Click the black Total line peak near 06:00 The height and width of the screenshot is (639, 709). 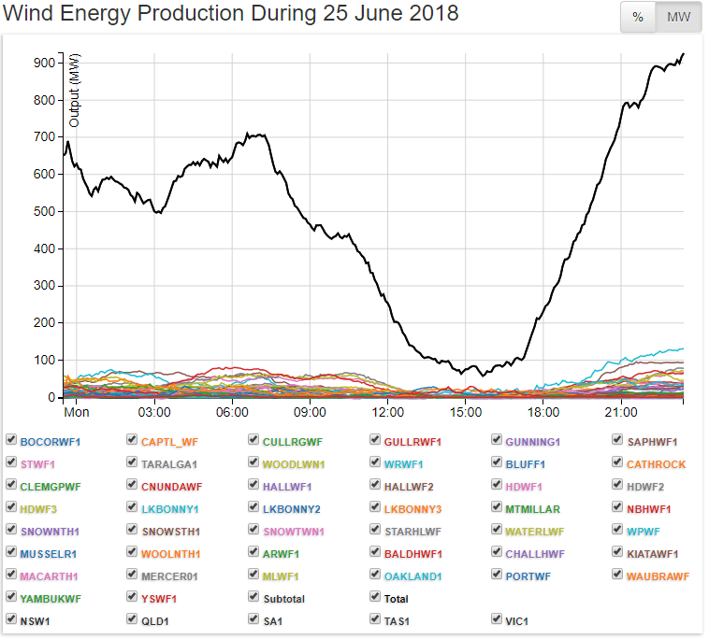pos(248,134)
